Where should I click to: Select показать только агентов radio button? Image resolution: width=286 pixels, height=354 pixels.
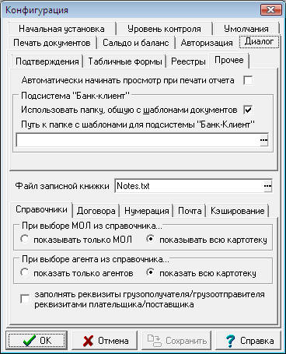coord(24,272)
